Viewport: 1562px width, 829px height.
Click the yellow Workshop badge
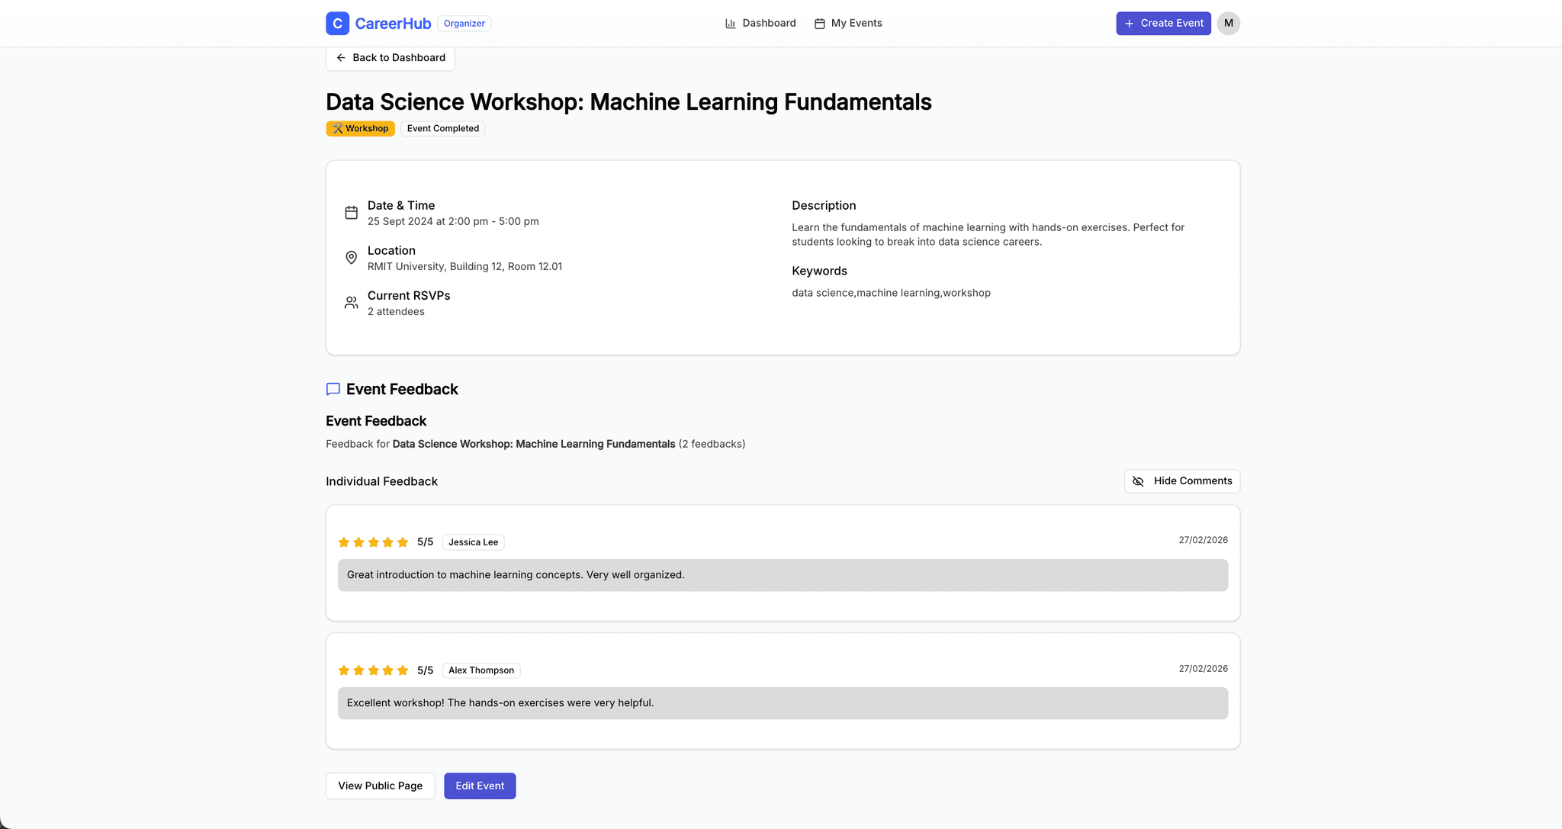pyautogui.click(x=360, y=129)
